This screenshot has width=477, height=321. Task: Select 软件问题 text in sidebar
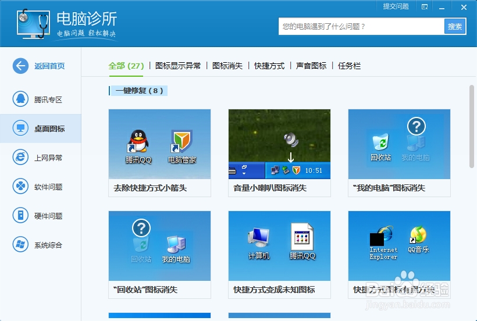pyautogui.click(x=48, y=187)
